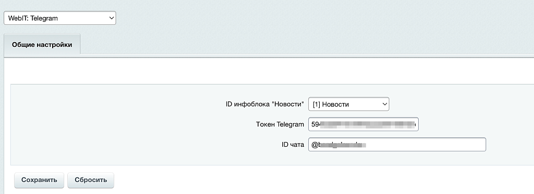Screen dimensions: 534x194
Task: Reset the form using Сбросить button
Action: [x=91, y=180]
